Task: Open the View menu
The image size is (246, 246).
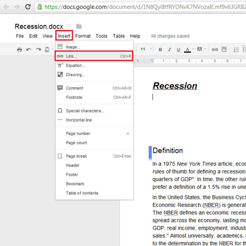Action: [x=48, y=36]
